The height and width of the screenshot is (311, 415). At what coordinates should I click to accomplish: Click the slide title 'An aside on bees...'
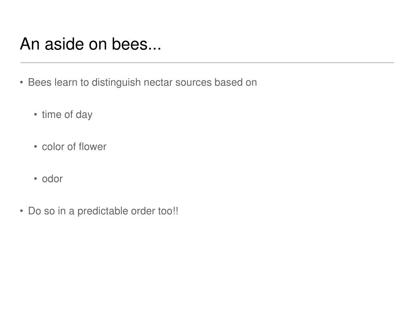coord(90,44)
